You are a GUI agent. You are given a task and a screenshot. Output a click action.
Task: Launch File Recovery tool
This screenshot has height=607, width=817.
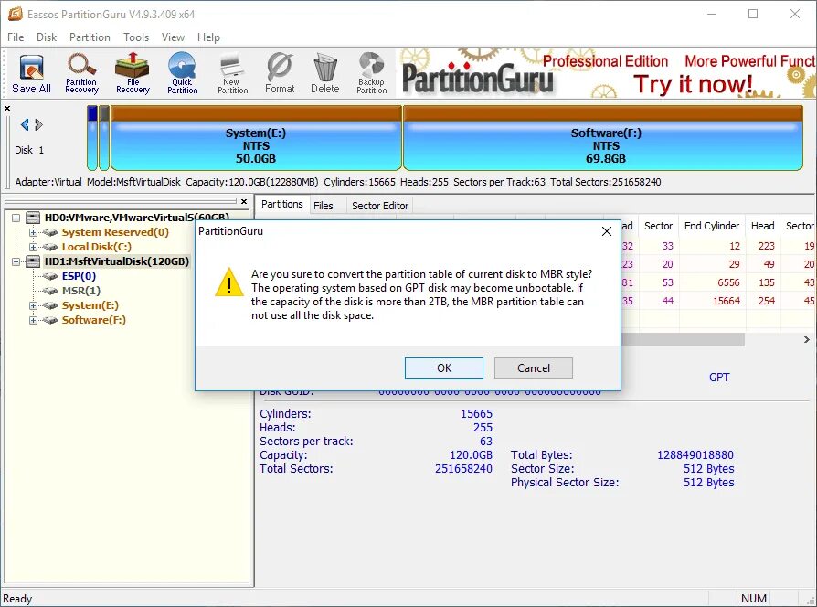(133, 73)
